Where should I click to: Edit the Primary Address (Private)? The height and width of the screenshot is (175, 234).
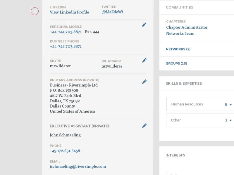pyautogui.click(x=144, y=82)
